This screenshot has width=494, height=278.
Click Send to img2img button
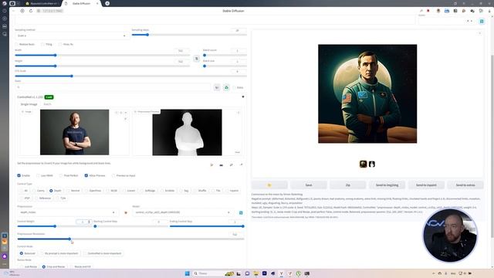pyautogui.click(x=387, y=185)
